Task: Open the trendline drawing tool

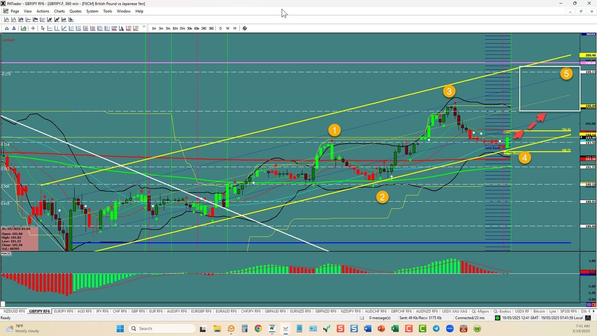Action: [x=64, y=28]
